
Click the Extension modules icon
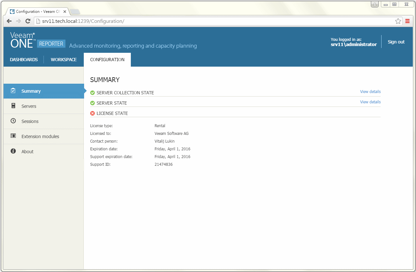[x=13, y=136]
